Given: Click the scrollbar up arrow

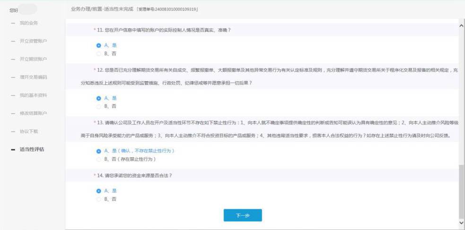Looking at the screenshot, I should coord(461,25).
